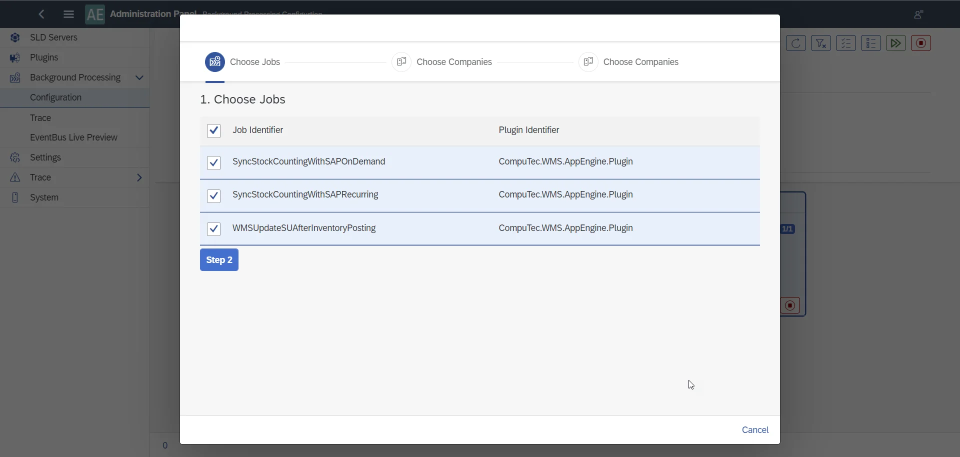Cancel the wizard dialog
The width and height of the screenshot is (960, 457).
coord(755,430)
